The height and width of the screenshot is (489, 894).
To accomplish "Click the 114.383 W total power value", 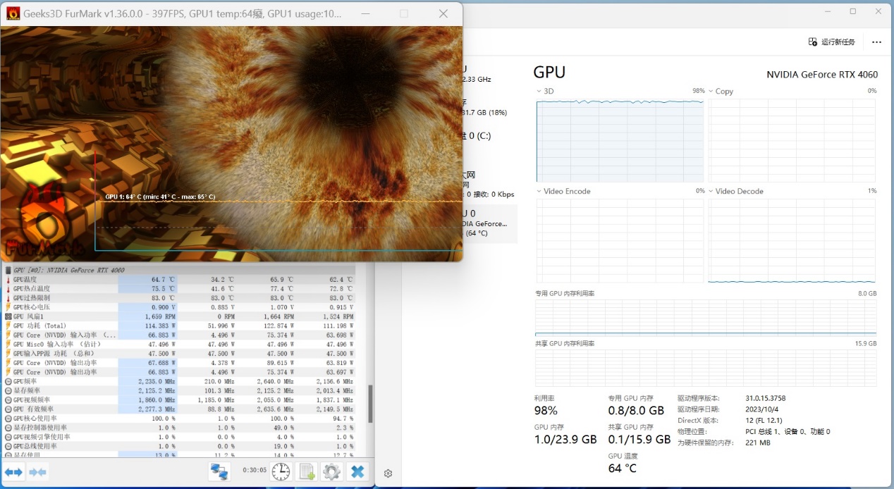I will coord(158,326).
